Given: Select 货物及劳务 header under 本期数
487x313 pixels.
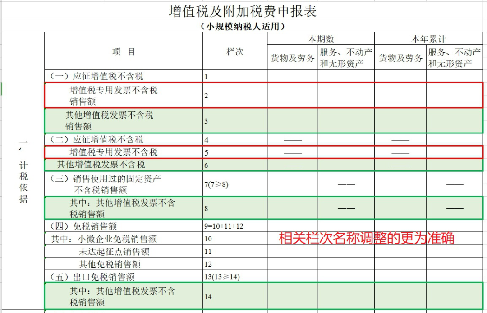Looking at the screenshot, I should (x=293, y=57).
